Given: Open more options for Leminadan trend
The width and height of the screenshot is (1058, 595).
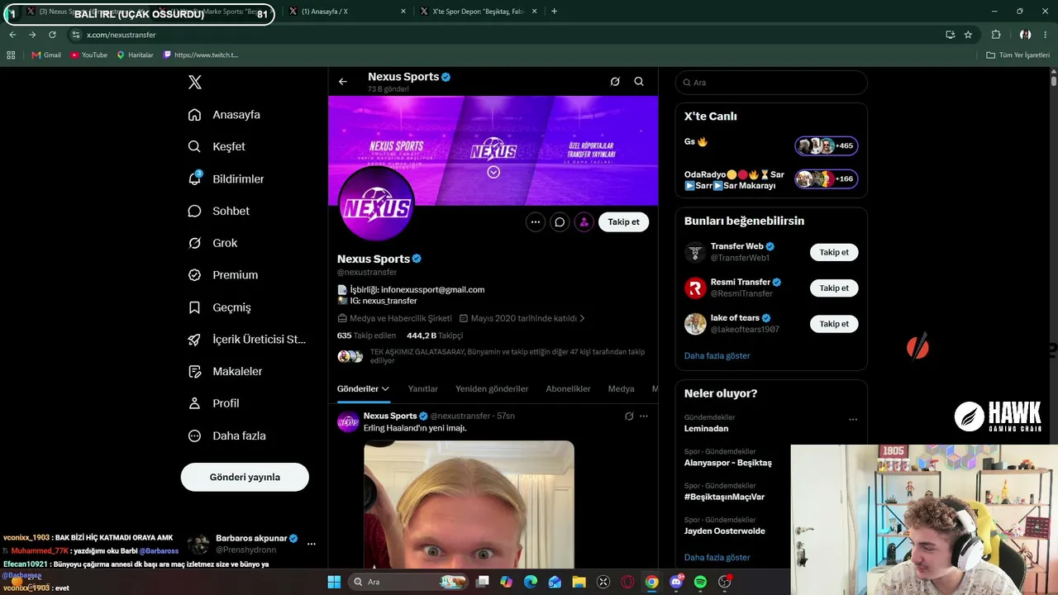Looking at the screenshot, I should pos(853,419).
